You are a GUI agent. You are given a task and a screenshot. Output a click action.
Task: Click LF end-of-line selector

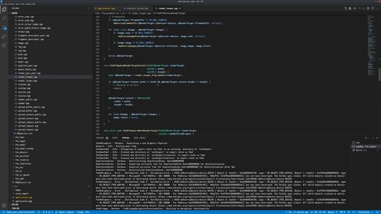[349, 212]
